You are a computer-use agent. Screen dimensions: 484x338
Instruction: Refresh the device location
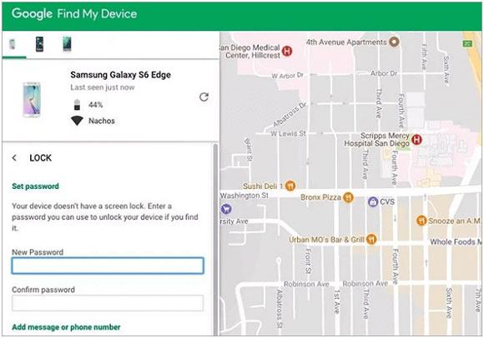[204, 97]
